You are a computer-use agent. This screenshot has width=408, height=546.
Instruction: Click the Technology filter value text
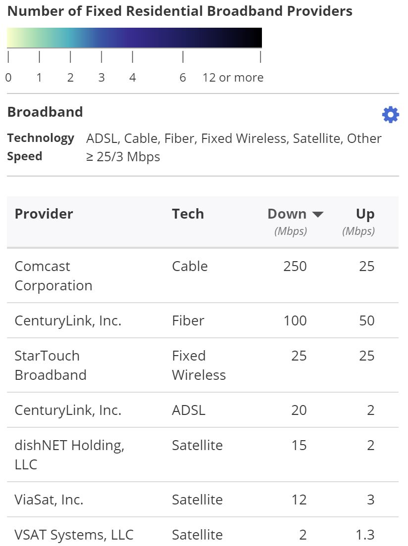pos(234,138)
